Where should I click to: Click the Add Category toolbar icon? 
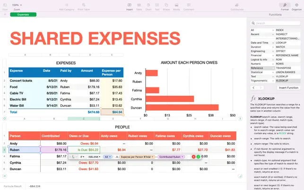(x=67, y=7)
